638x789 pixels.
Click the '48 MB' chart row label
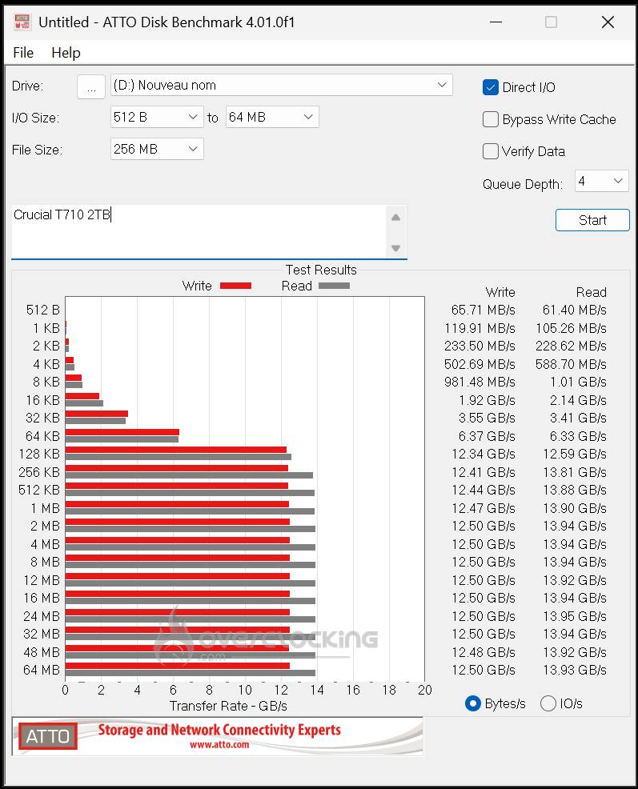pyautogui.click(x=42, y=652)
